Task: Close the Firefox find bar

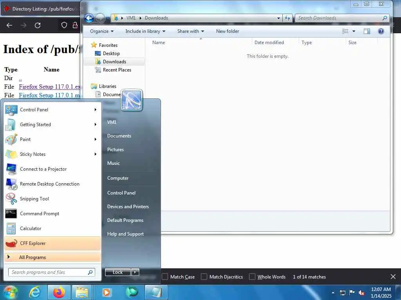Action: tap(393, 277)
